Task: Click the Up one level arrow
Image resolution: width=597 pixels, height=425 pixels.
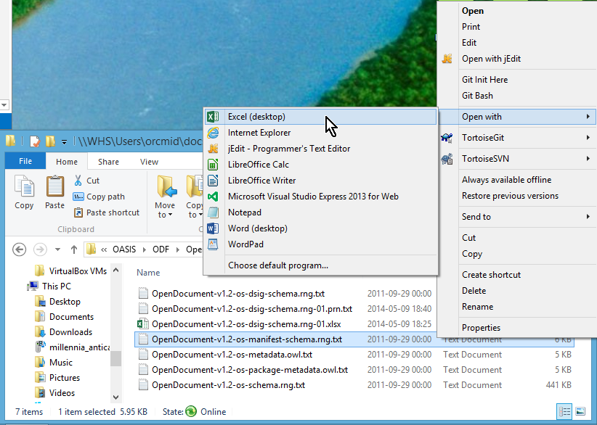Action: (73, 249)
